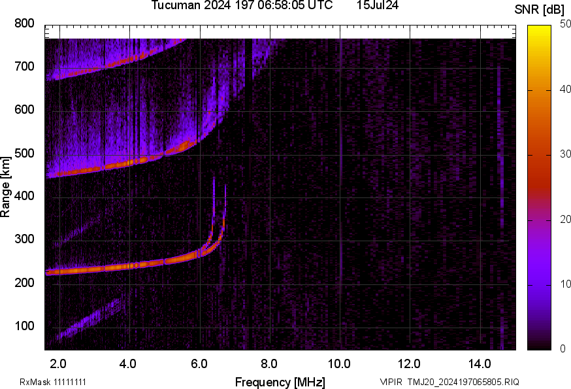This screenshot has height=389, width=571.
Task: Click the range tick label '400'
Action: click(24, 196)
